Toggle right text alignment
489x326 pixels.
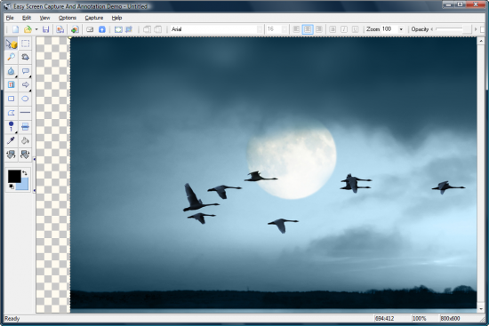[318, 29]
